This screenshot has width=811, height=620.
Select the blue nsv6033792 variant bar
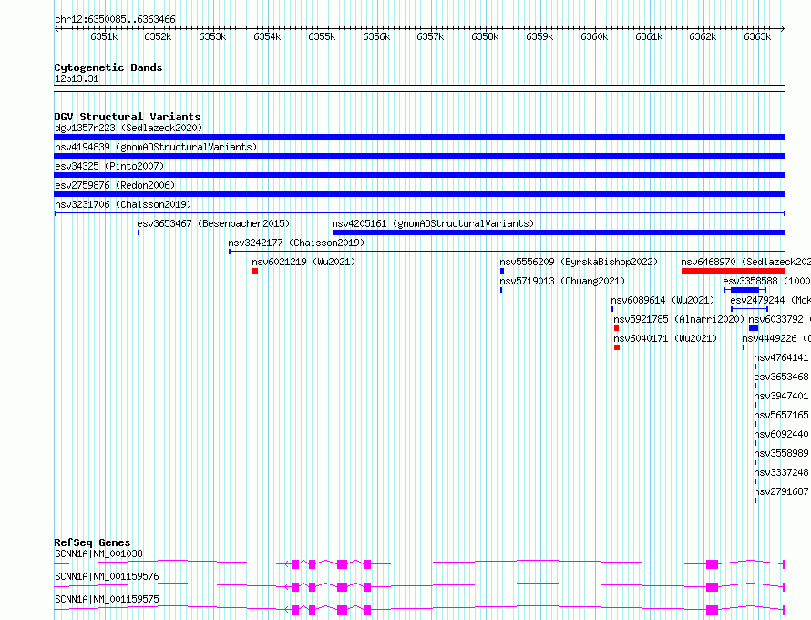pyautogui.click(x=754, y=328)
